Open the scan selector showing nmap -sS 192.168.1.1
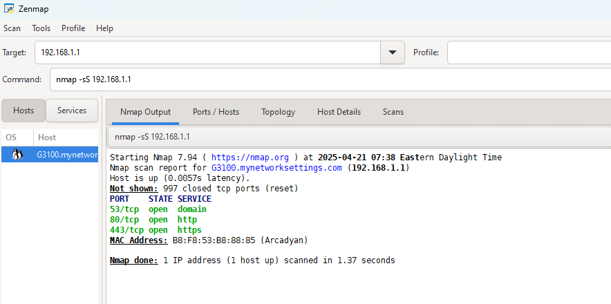Viewport: 611px width, 304px height. coord(359,137)
